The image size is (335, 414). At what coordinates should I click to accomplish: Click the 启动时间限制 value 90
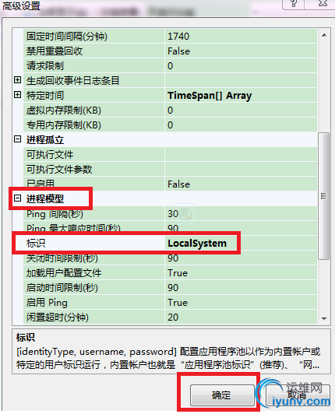tap(241, 287)
